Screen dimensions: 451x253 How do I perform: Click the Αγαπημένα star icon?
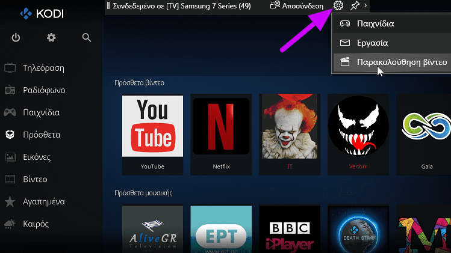point(10,201)
